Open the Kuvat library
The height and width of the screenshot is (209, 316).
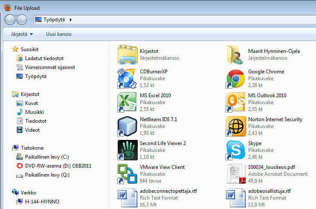[x=32, y=103]
